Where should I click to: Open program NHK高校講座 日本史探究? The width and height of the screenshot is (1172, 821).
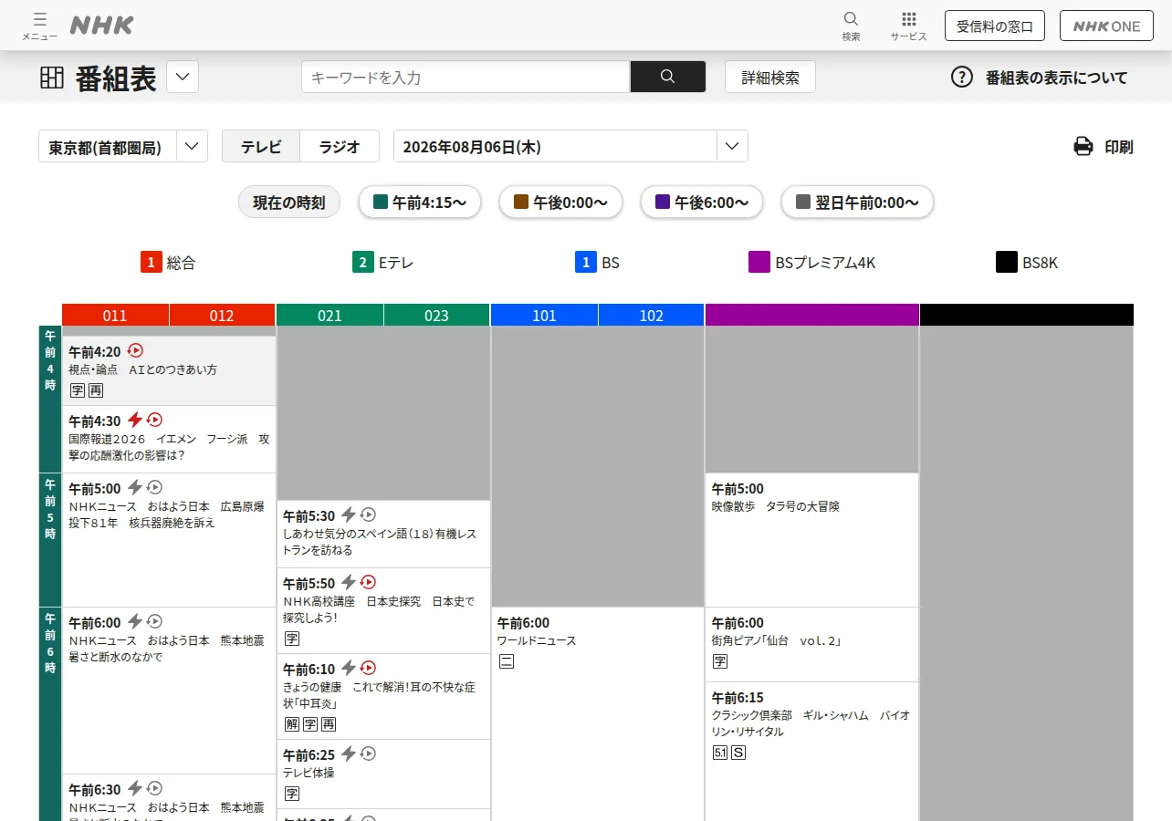coord(383,610)
